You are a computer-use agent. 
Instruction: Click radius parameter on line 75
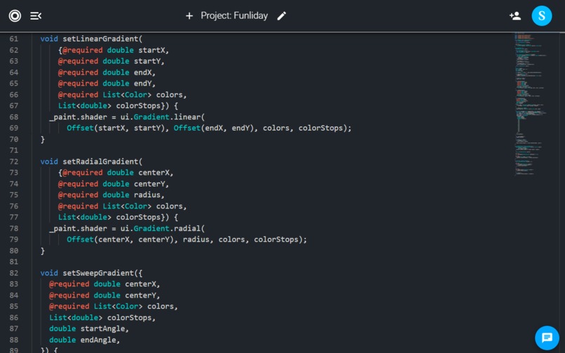pyautogui.click(x=147, y=194)
